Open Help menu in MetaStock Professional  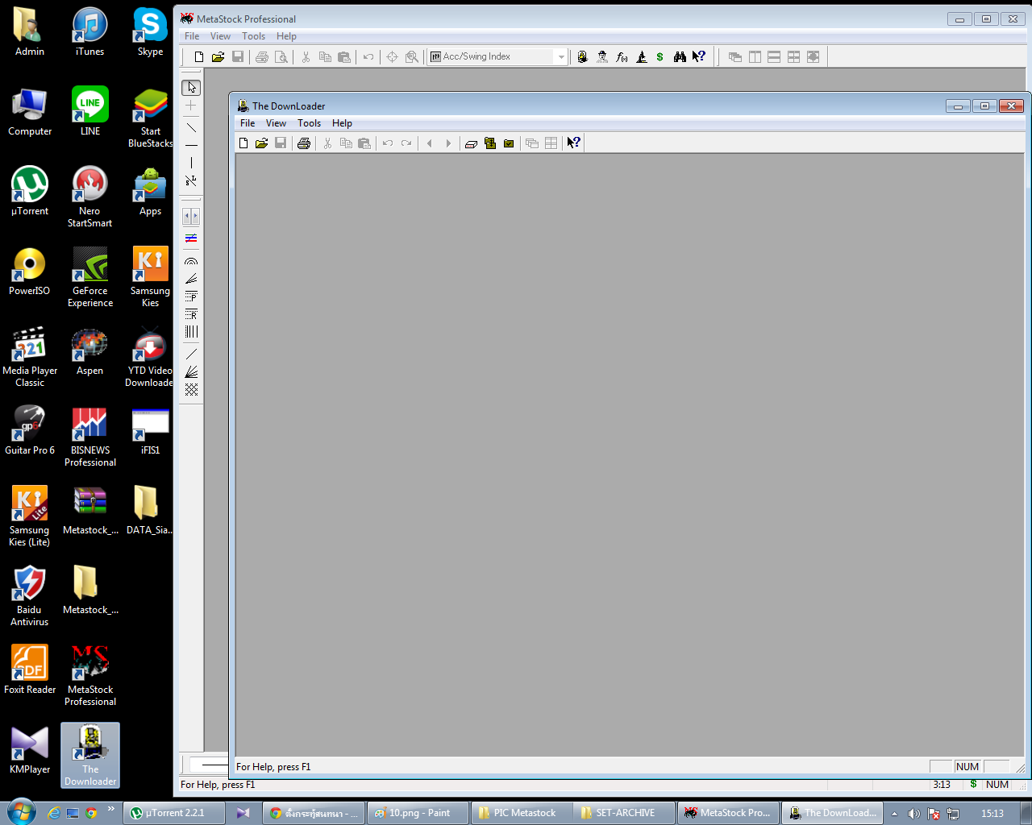click(286, 36)
